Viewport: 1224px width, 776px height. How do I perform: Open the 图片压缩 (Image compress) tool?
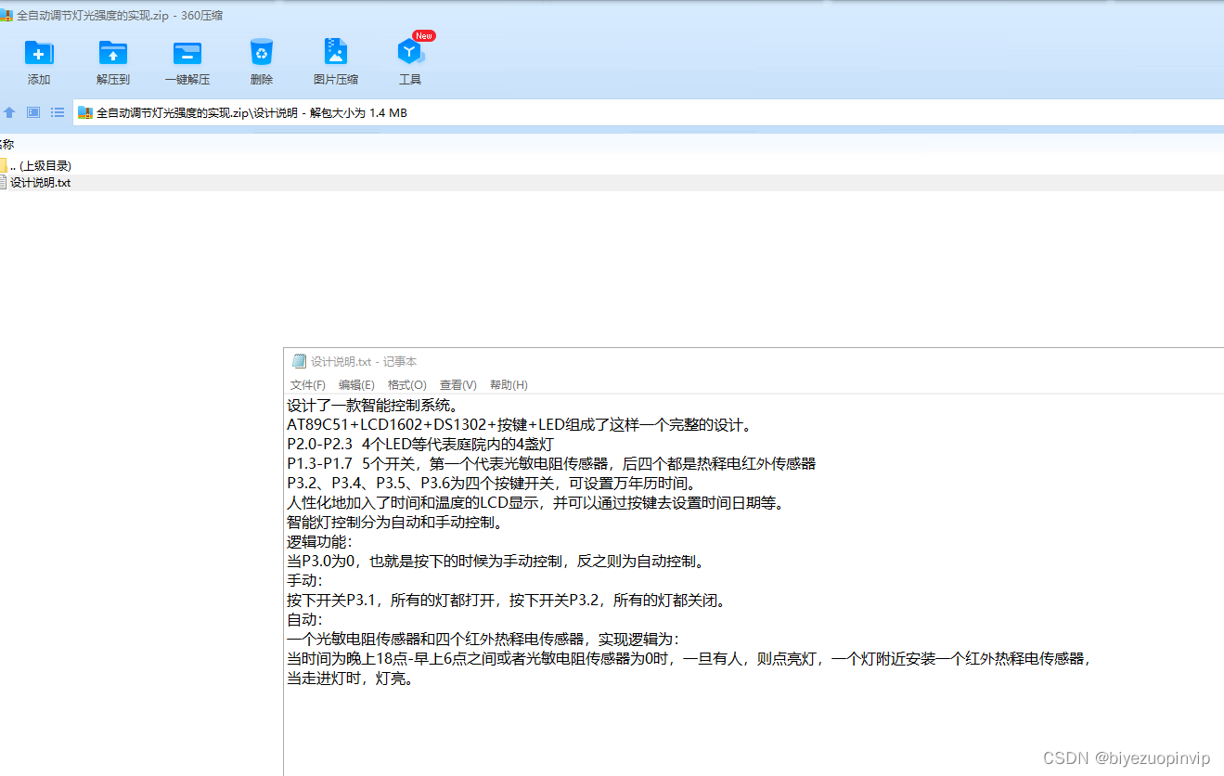(336, 53)
